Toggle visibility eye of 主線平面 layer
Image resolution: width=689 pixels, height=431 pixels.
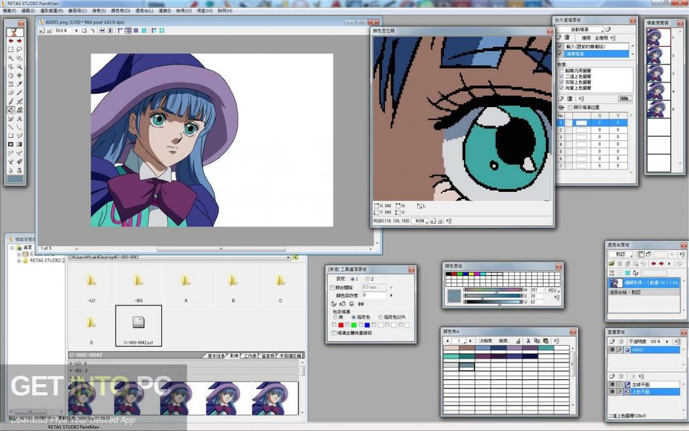(x=612, y=385)
